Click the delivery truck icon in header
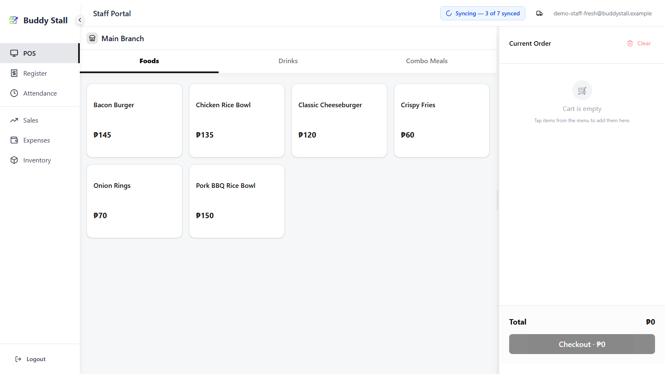The width and height of the screenshot is (665, 374). 539,13
